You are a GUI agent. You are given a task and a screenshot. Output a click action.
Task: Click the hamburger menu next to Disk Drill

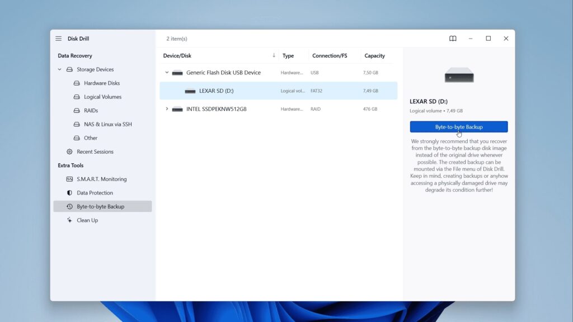coord(58,38)
